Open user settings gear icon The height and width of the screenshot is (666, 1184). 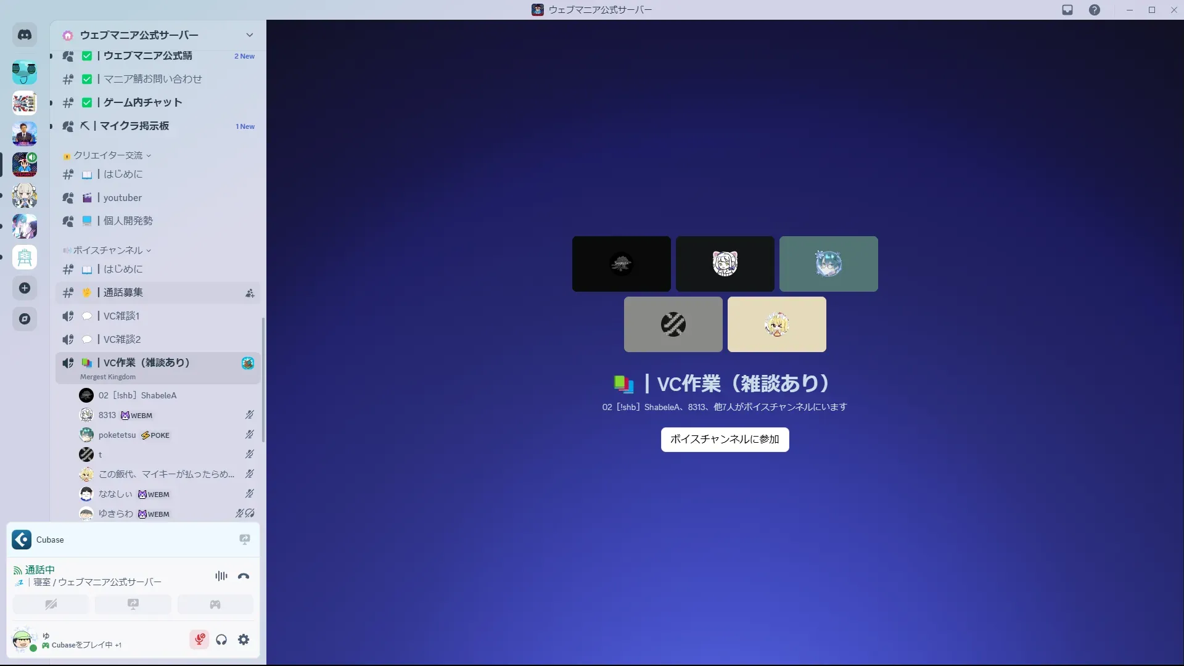pyautogui.click(x=244, y=639)
